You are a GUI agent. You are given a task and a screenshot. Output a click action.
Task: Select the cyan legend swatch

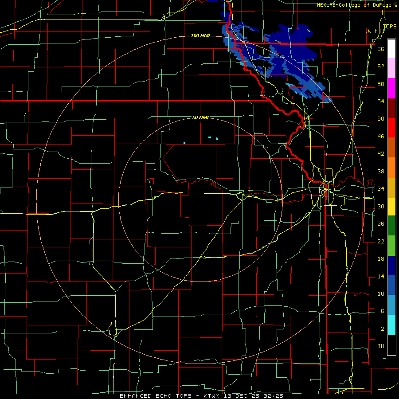click(x=391, y=325)
